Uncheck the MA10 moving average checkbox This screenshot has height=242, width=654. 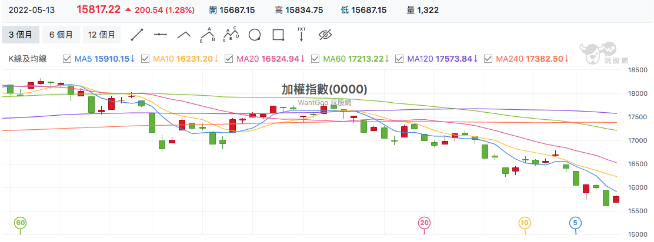[145, 59]
